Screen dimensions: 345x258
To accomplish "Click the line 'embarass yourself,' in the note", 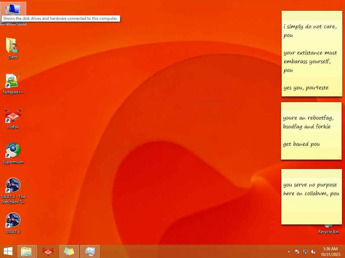I will (307, 61).
